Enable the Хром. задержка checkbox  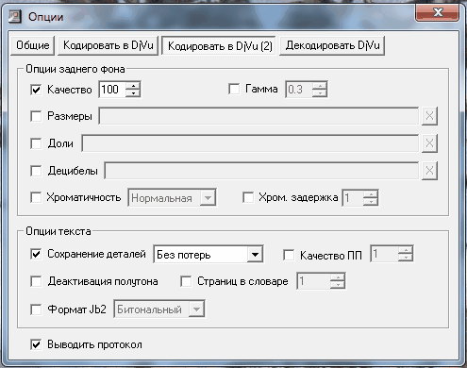(x=248, y=197)
